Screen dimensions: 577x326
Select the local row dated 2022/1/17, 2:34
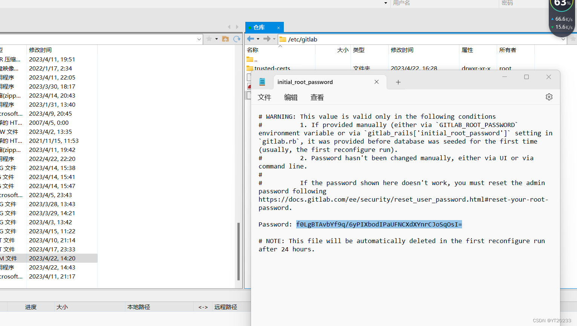49,68
